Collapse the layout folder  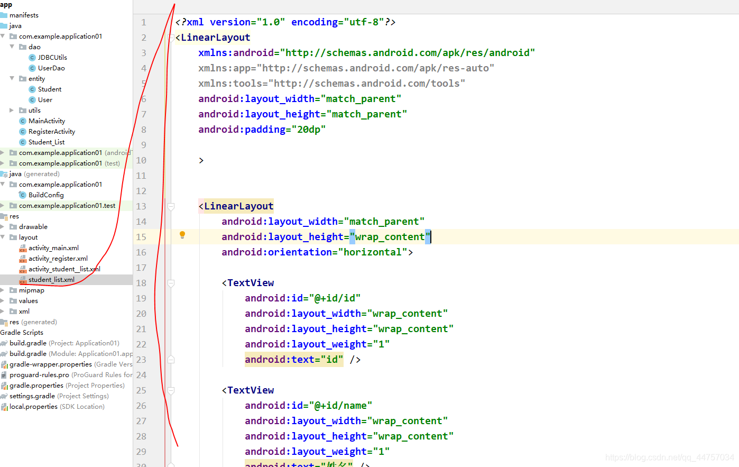3,237
